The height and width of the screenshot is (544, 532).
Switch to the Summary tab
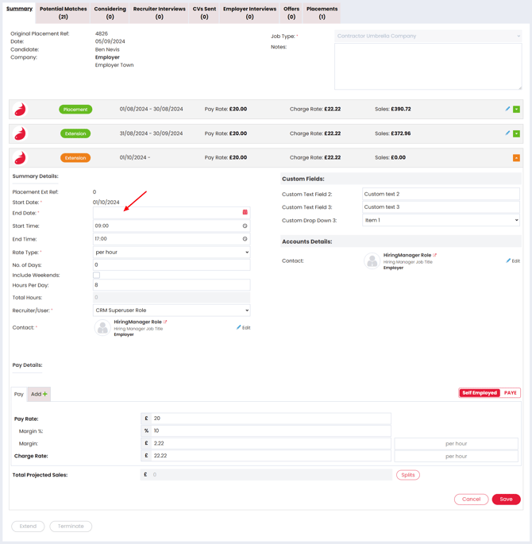pyautogui.click(x=19, y=9)
